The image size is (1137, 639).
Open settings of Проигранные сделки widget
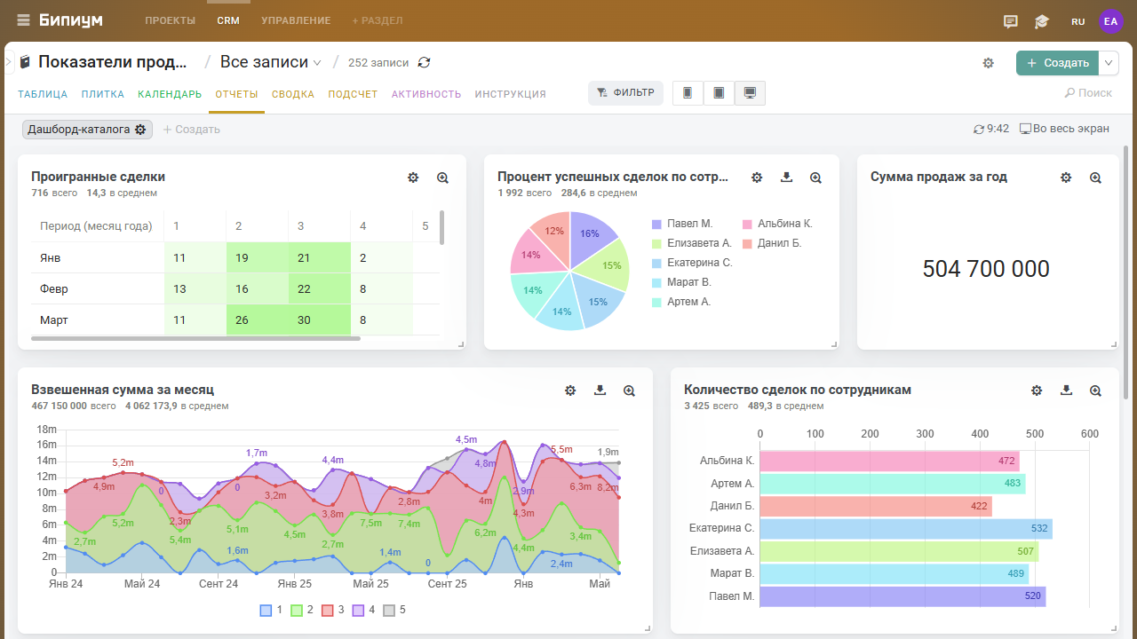413,177
